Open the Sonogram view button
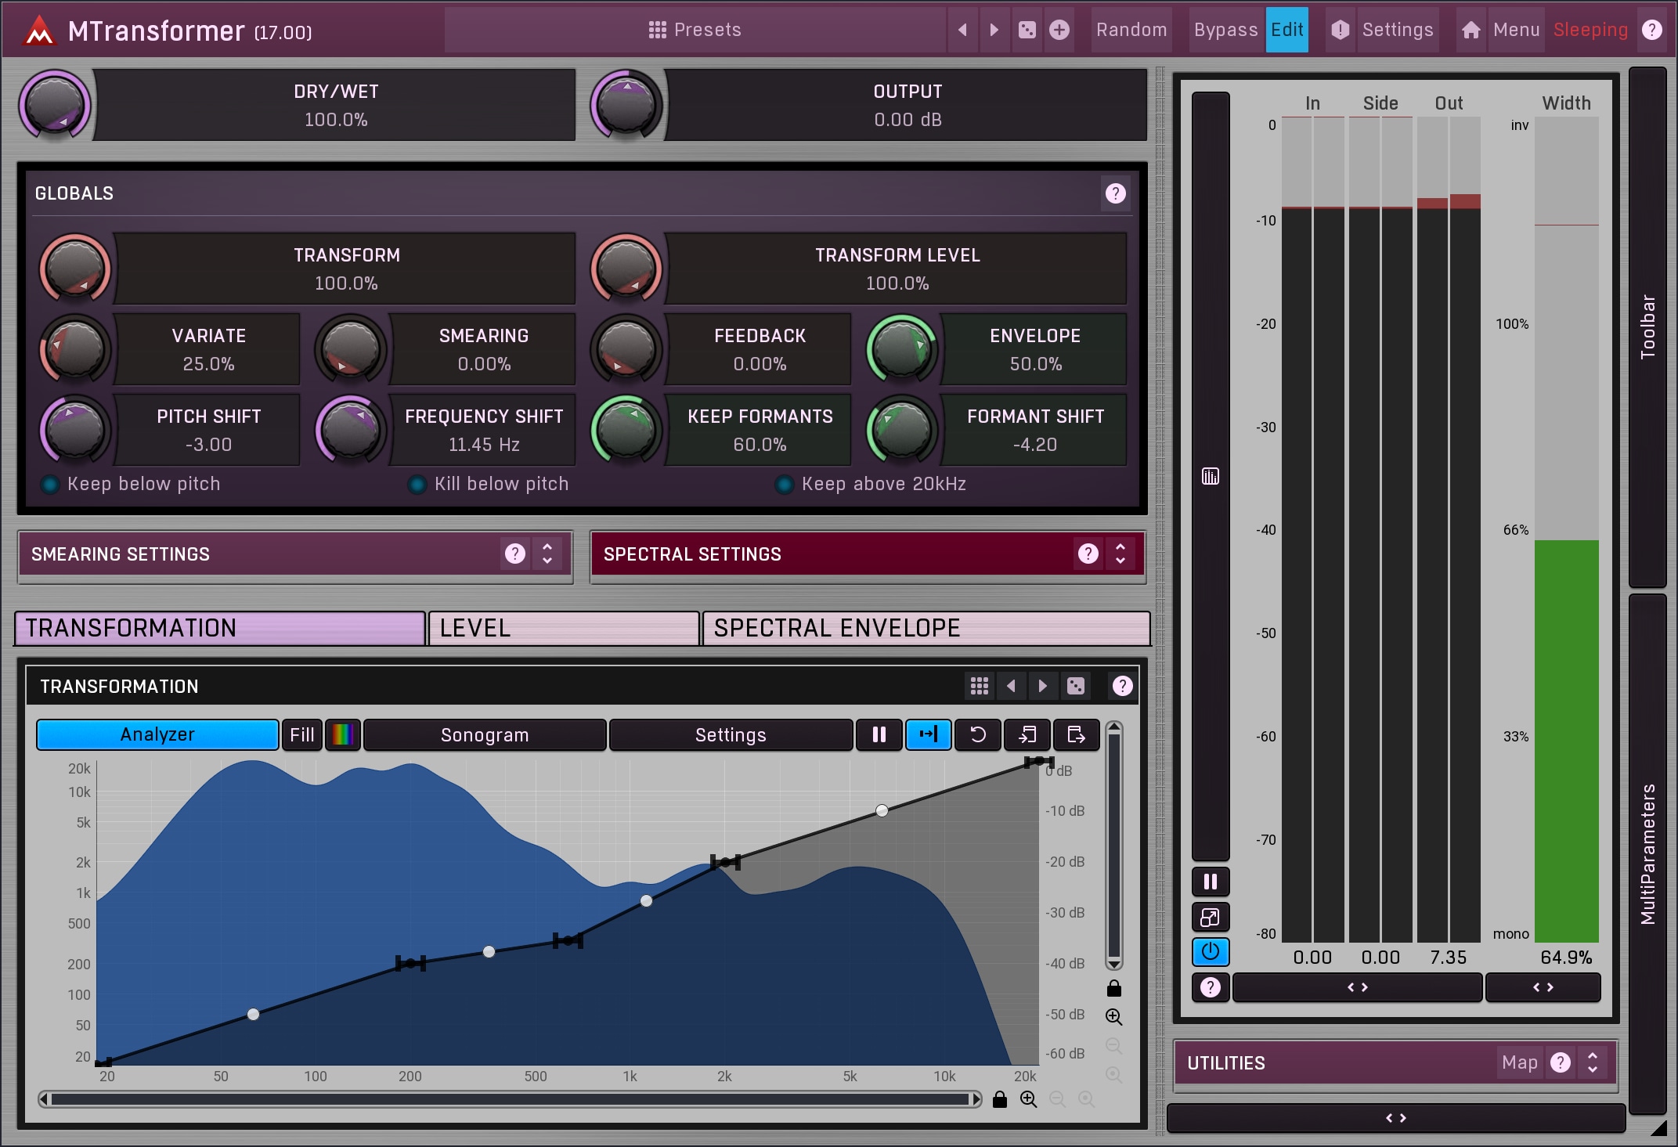This screenshot has height=1147, width=1678. pyautogui.click(x=485, y=734)
